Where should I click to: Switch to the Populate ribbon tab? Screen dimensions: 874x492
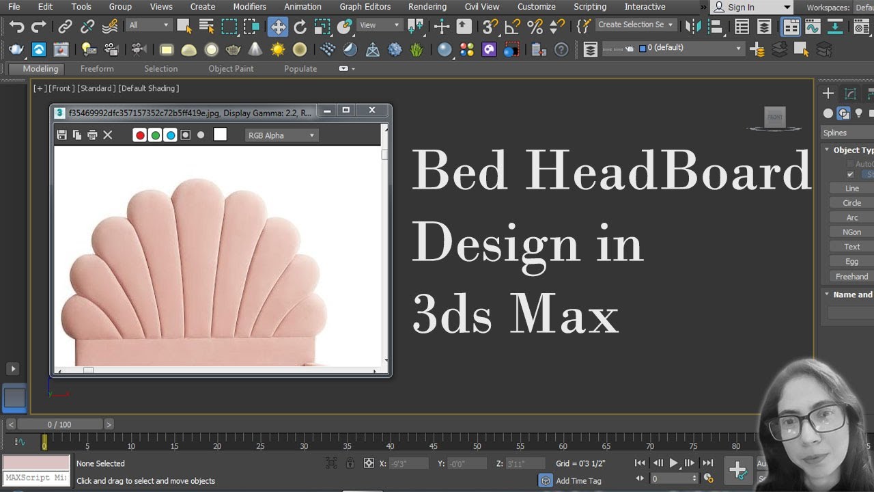300,68
